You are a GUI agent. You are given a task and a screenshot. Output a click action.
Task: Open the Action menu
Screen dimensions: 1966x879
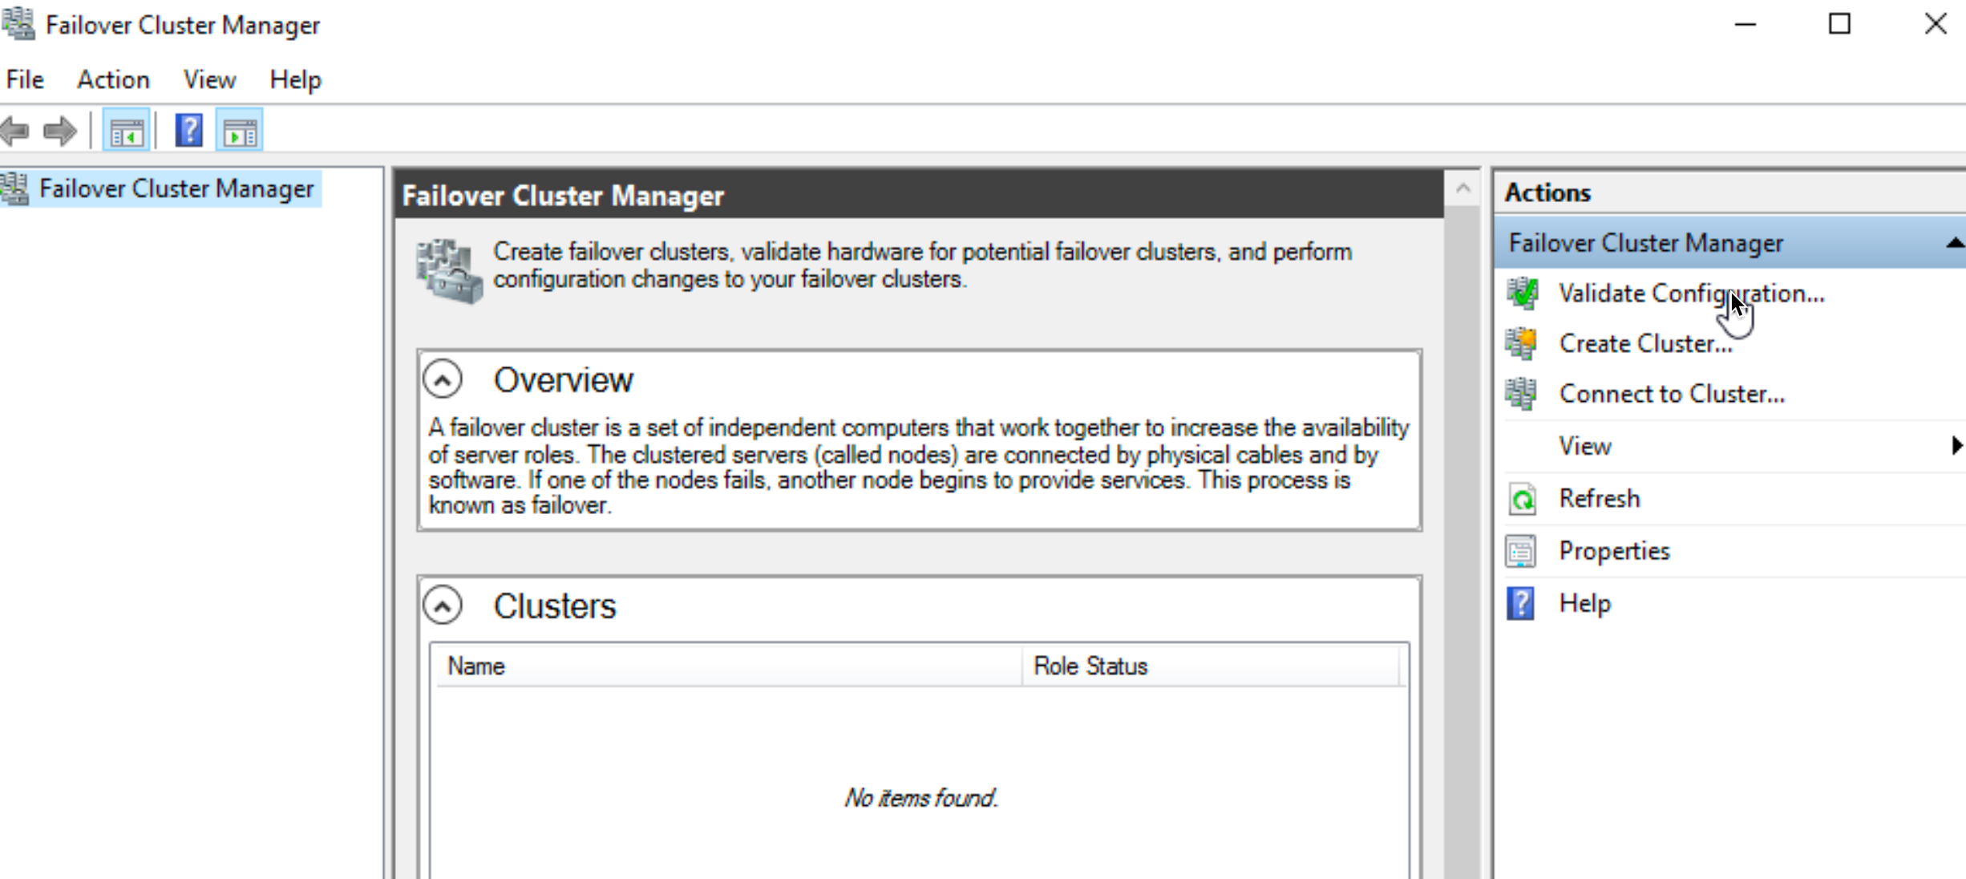[x=113, y=79]
